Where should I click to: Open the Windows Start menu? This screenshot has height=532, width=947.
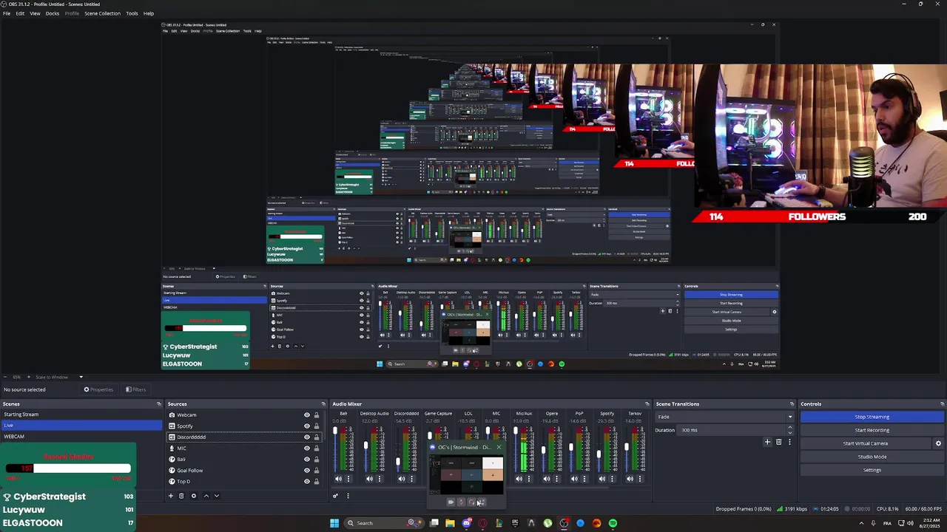tap(334, 523)
